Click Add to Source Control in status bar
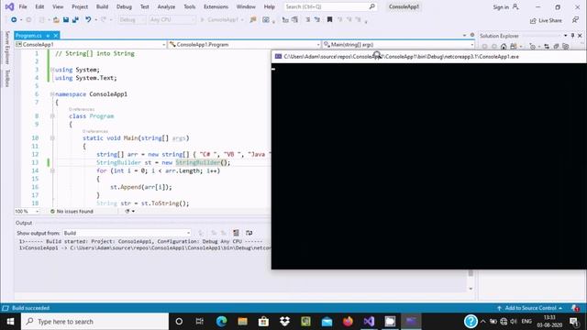587x330 pixels. tap(530, 308)
